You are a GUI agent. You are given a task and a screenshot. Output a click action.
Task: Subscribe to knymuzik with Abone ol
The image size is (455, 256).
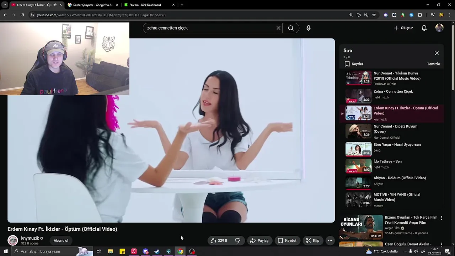pyautogui.click(x=61, y=241)
